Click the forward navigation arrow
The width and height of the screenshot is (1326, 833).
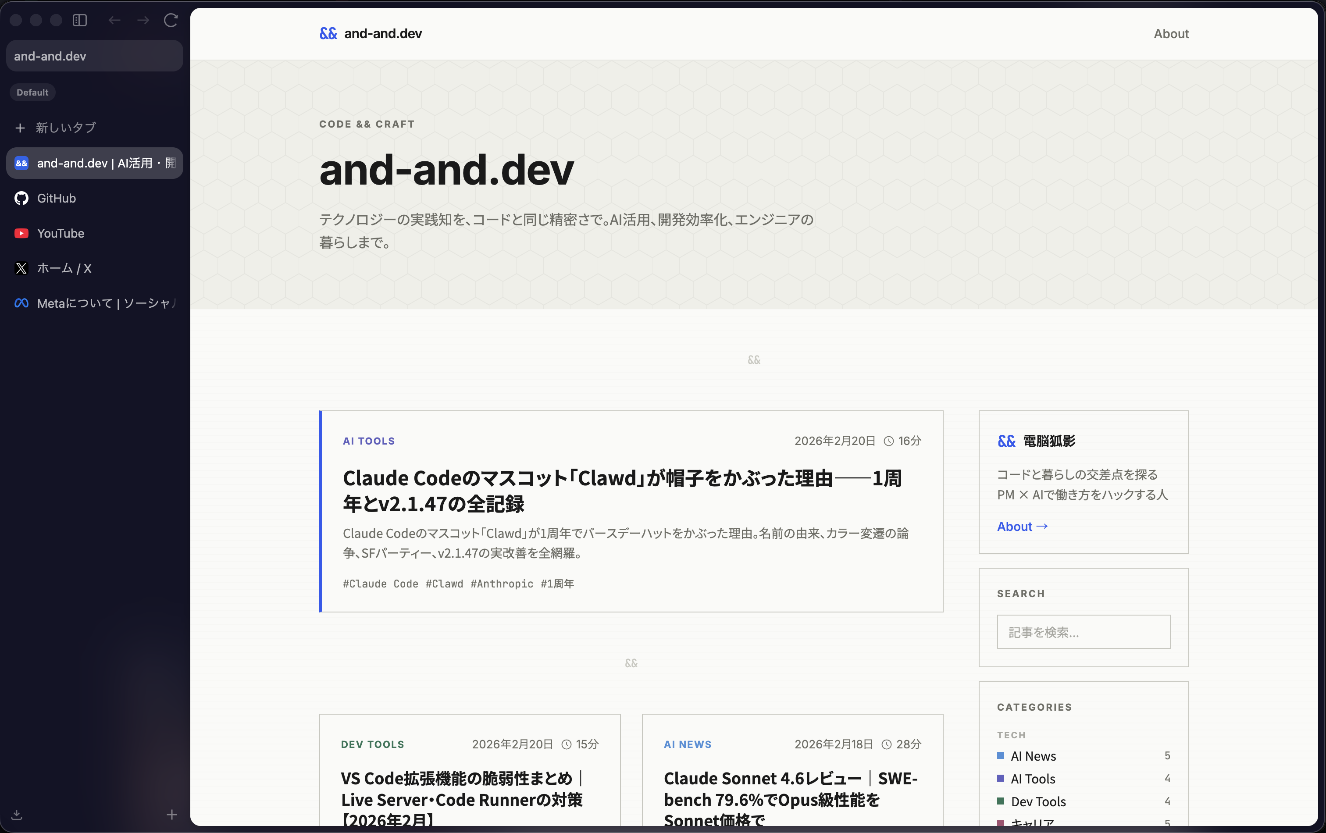[x=143, y=20]
